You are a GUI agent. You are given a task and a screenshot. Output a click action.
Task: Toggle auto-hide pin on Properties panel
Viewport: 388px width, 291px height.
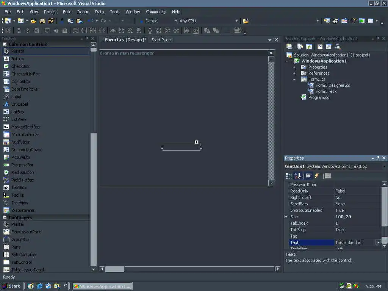(378, 158)
